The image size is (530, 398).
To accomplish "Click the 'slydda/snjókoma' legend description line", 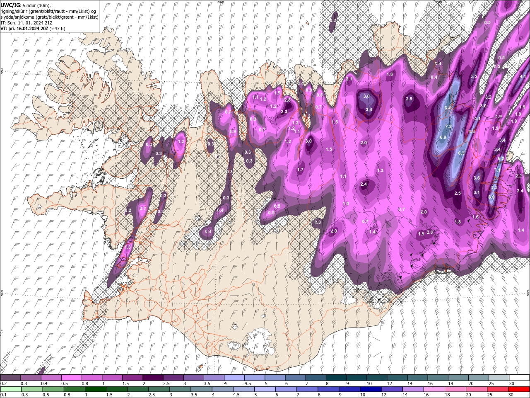I will click(49, 17).
